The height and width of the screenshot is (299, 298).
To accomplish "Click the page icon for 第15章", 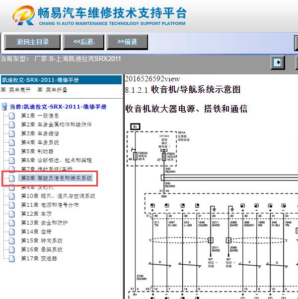I will coord(12,241).
